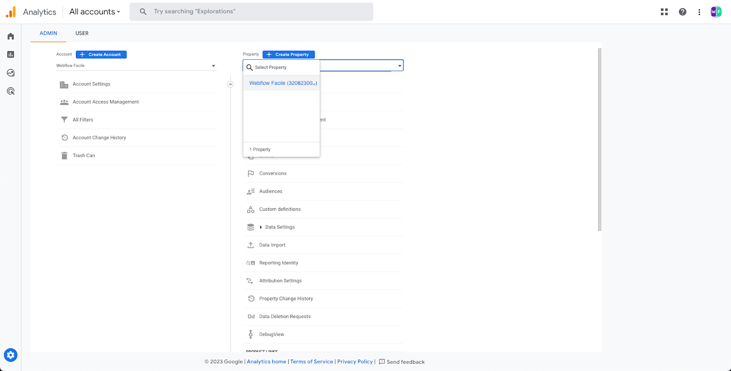Click the All Filters funnel icon

coord(64,120)
